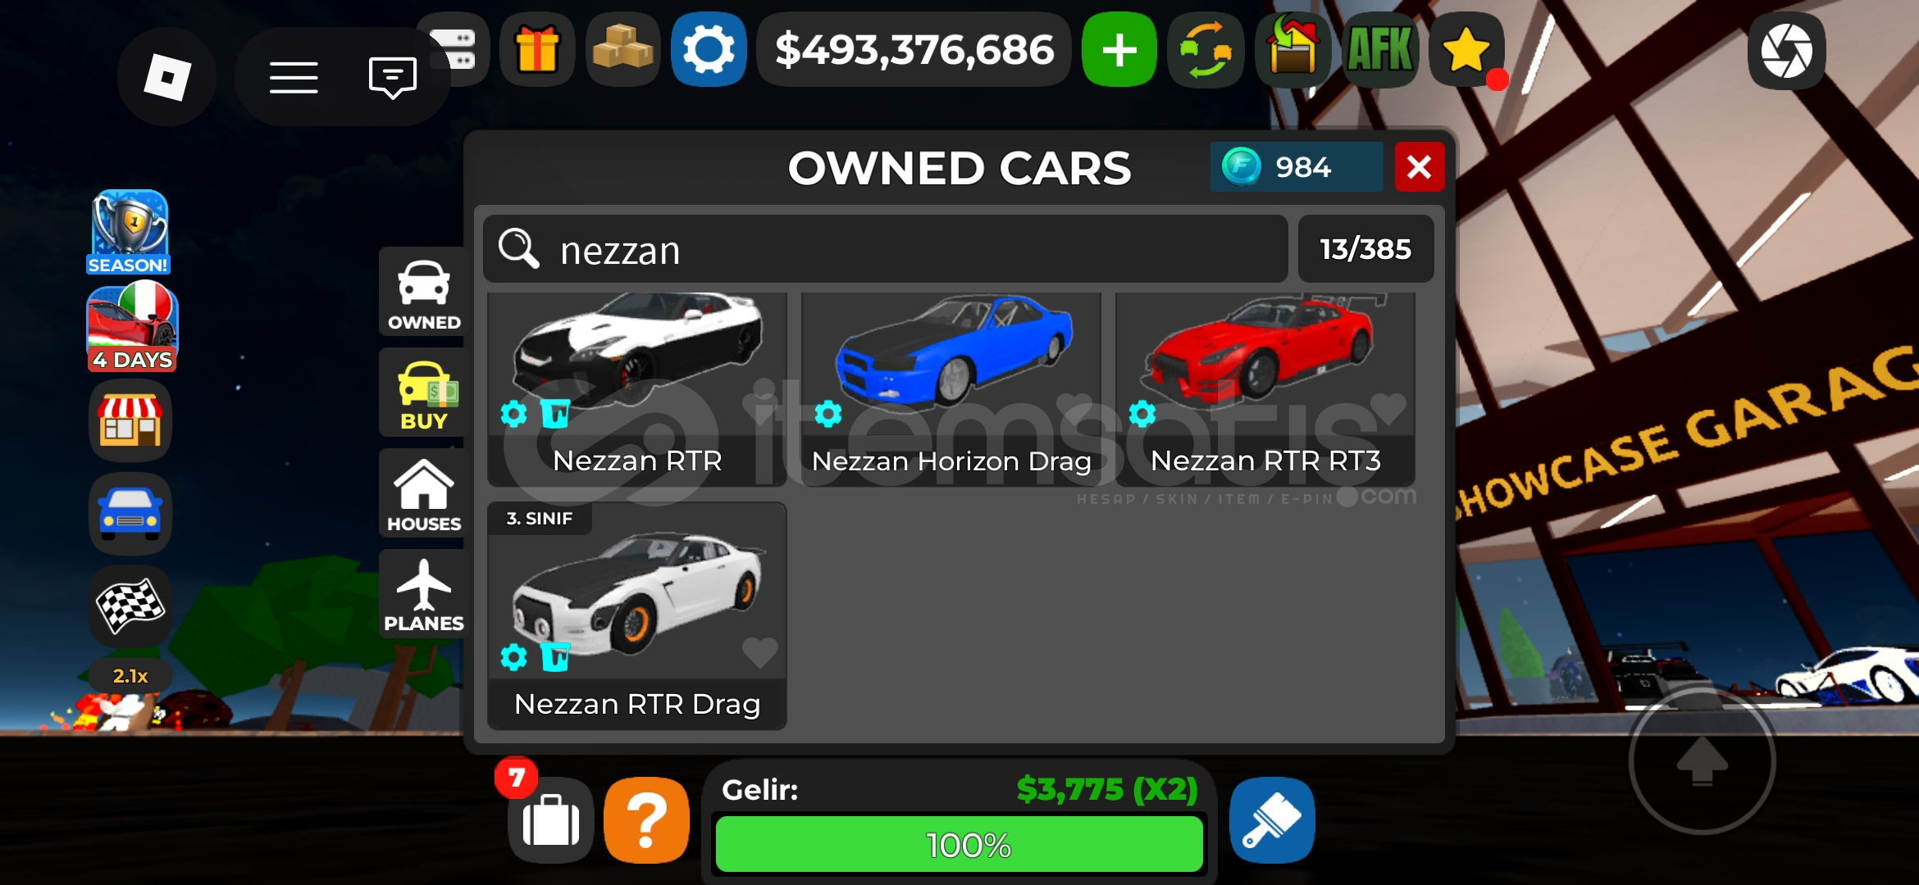Toggle favorite heart on Nezzan RTR Drag
Viewport: 1919px width, 885px height.
pos(759,652)
